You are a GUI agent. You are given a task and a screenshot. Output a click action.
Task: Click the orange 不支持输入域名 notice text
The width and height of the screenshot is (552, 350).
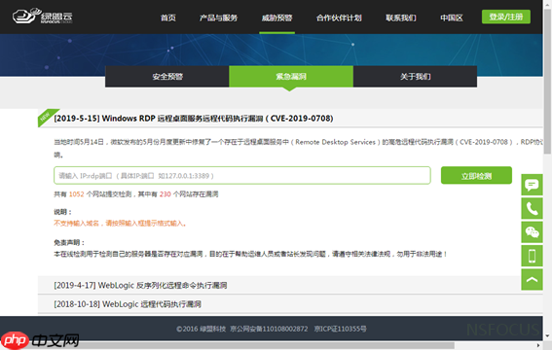click(120, 224)
